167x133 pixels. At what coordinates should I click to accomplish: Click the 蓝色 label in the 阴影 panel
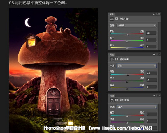coord(142,85)
